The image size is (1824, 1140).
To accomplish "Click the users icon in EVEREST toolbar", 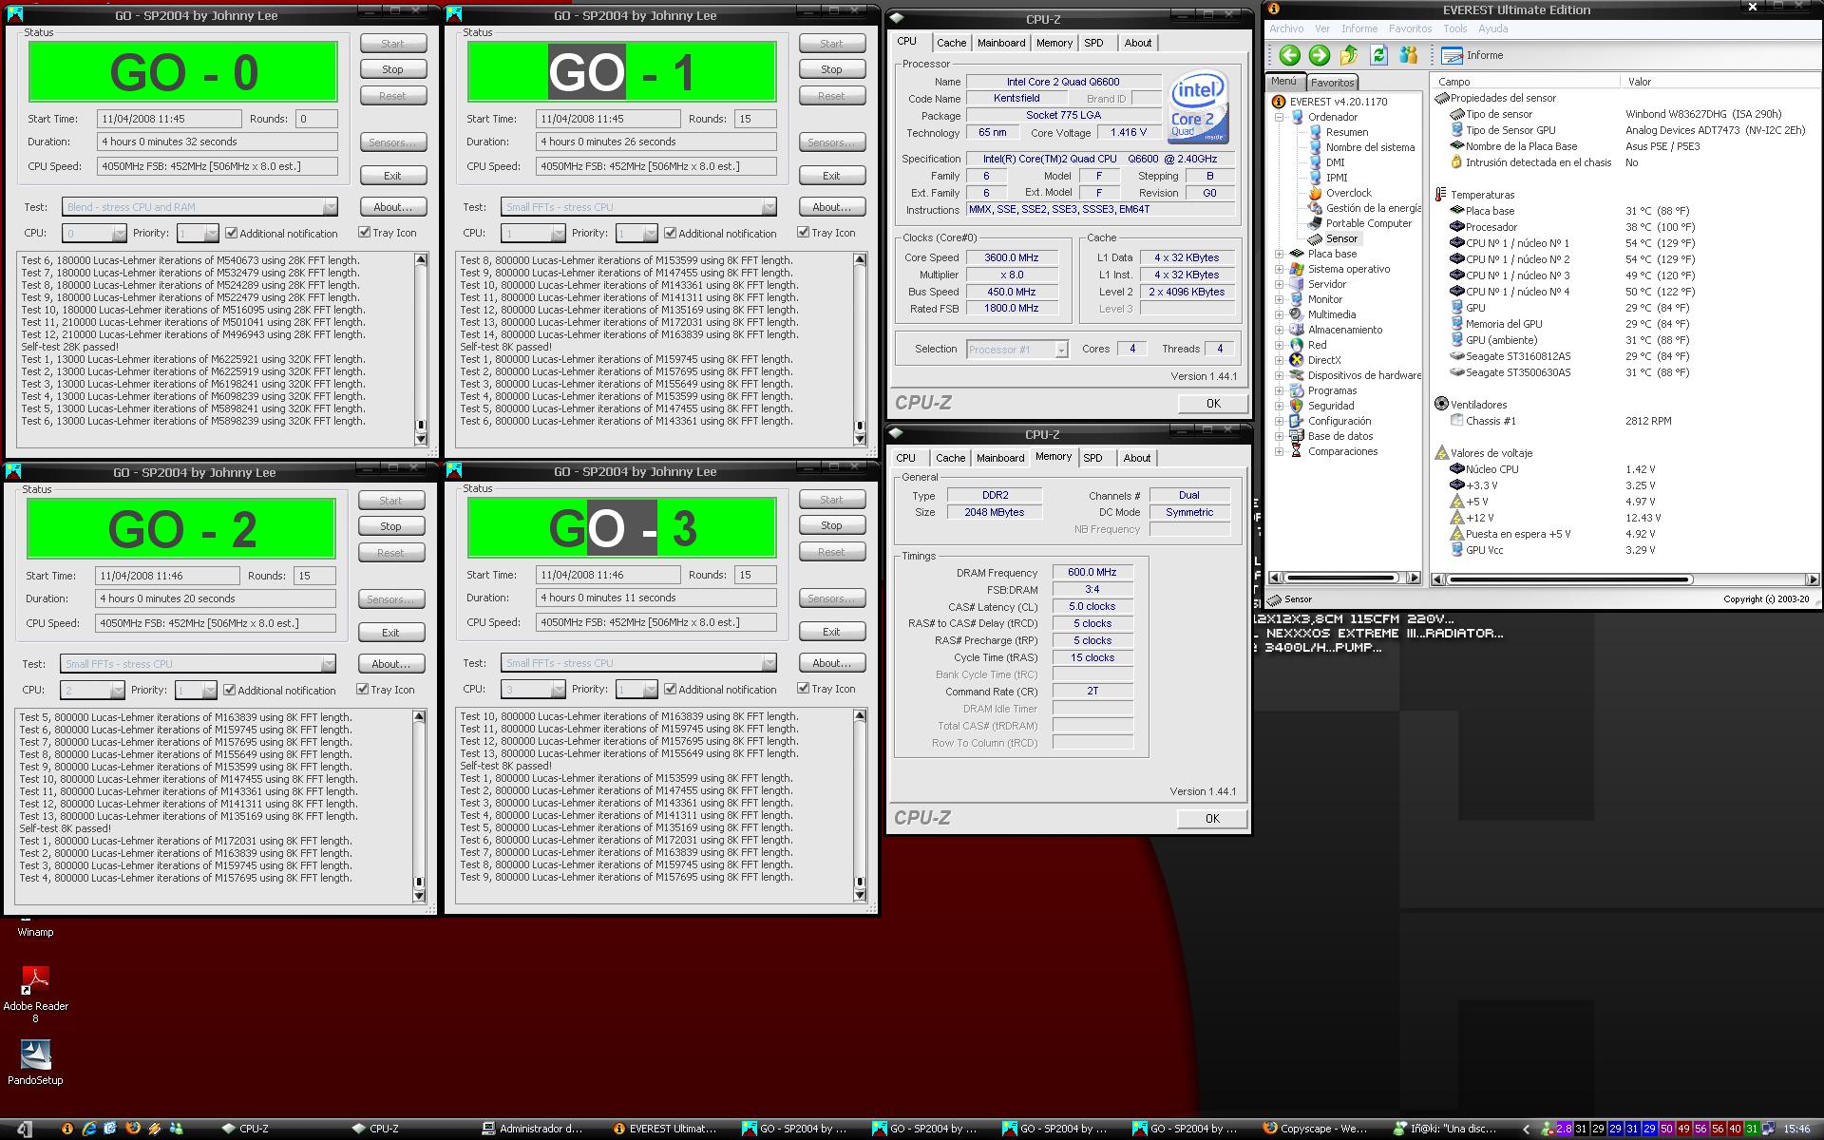I will (1408, 55).
